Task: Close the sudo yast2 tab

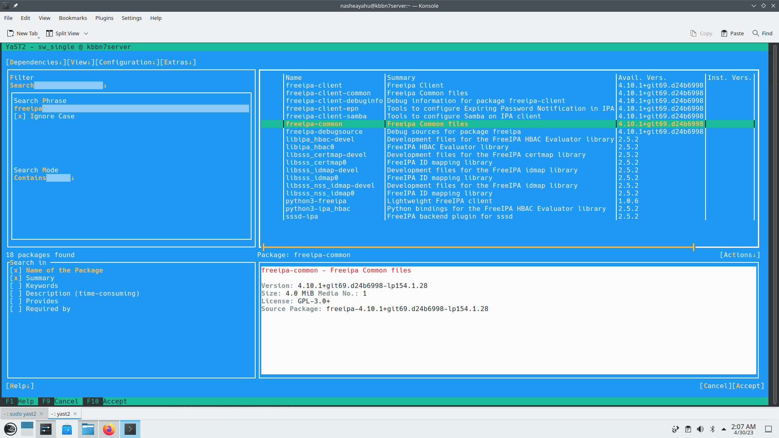Action: [41, 414]
